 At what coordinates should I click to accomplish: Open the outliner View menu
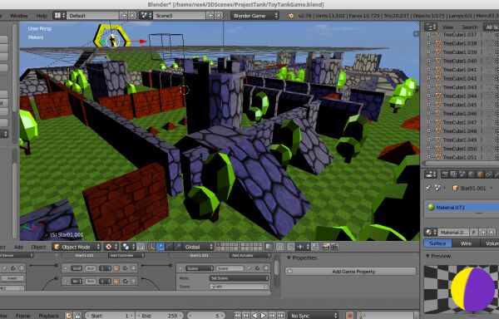(447, 27)
